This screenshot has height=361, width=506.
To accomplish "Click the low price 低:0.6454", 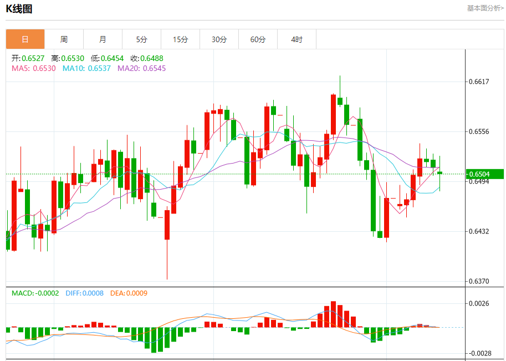I will click(107, 58).
